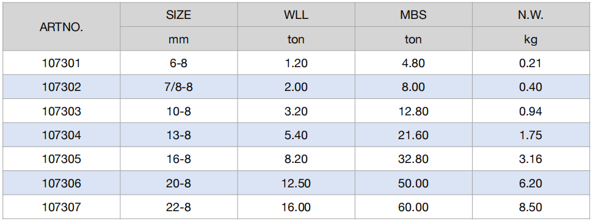596x224 pixels.
Task: Click article number 107302 cell
Action: pyautogui.click(x=61, y=87)
